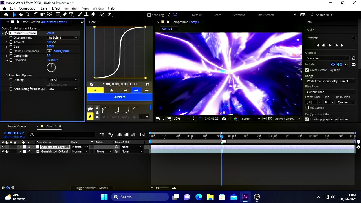The image size is (361, 203).
Task: Open the Effect menu
Action: click(x=56, y=8)
